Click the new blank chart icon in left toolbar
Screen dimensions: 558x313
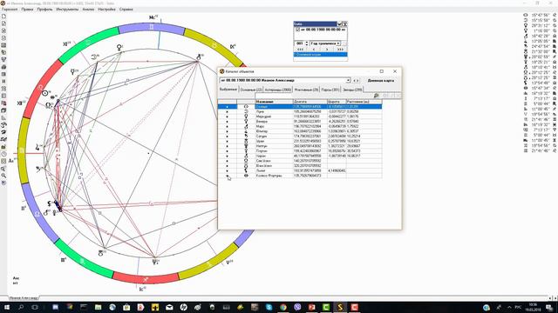[3, 17]
